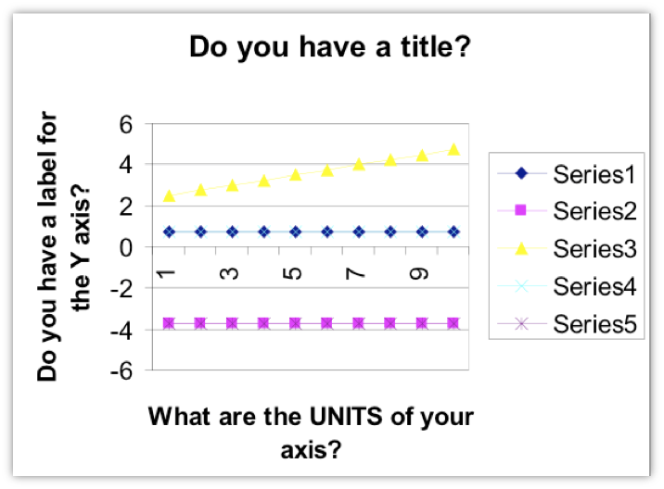Click the first blue diamond data point
Screen dimensions: 664x489
169,232
